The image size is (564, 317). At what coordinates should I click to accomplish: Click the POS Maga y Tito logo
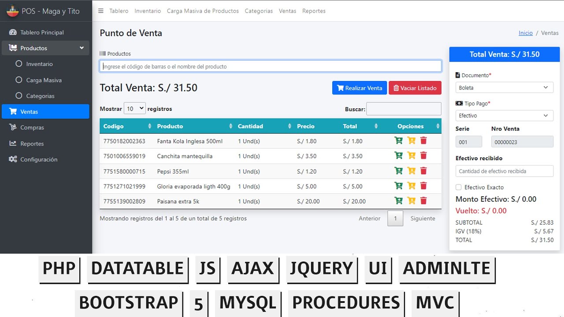12,11
